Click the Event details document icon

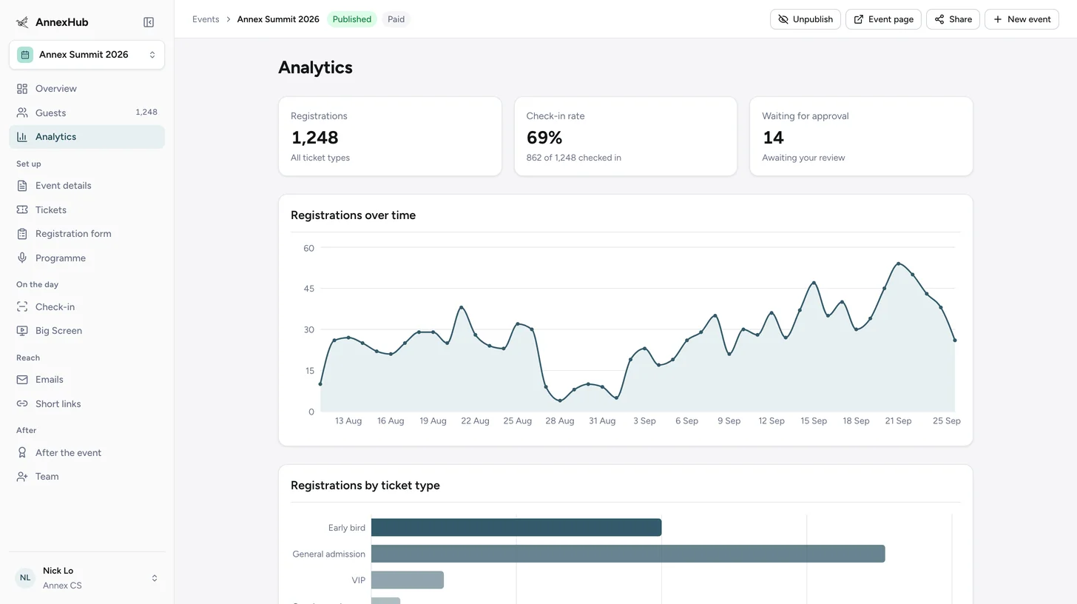[22, 186]
